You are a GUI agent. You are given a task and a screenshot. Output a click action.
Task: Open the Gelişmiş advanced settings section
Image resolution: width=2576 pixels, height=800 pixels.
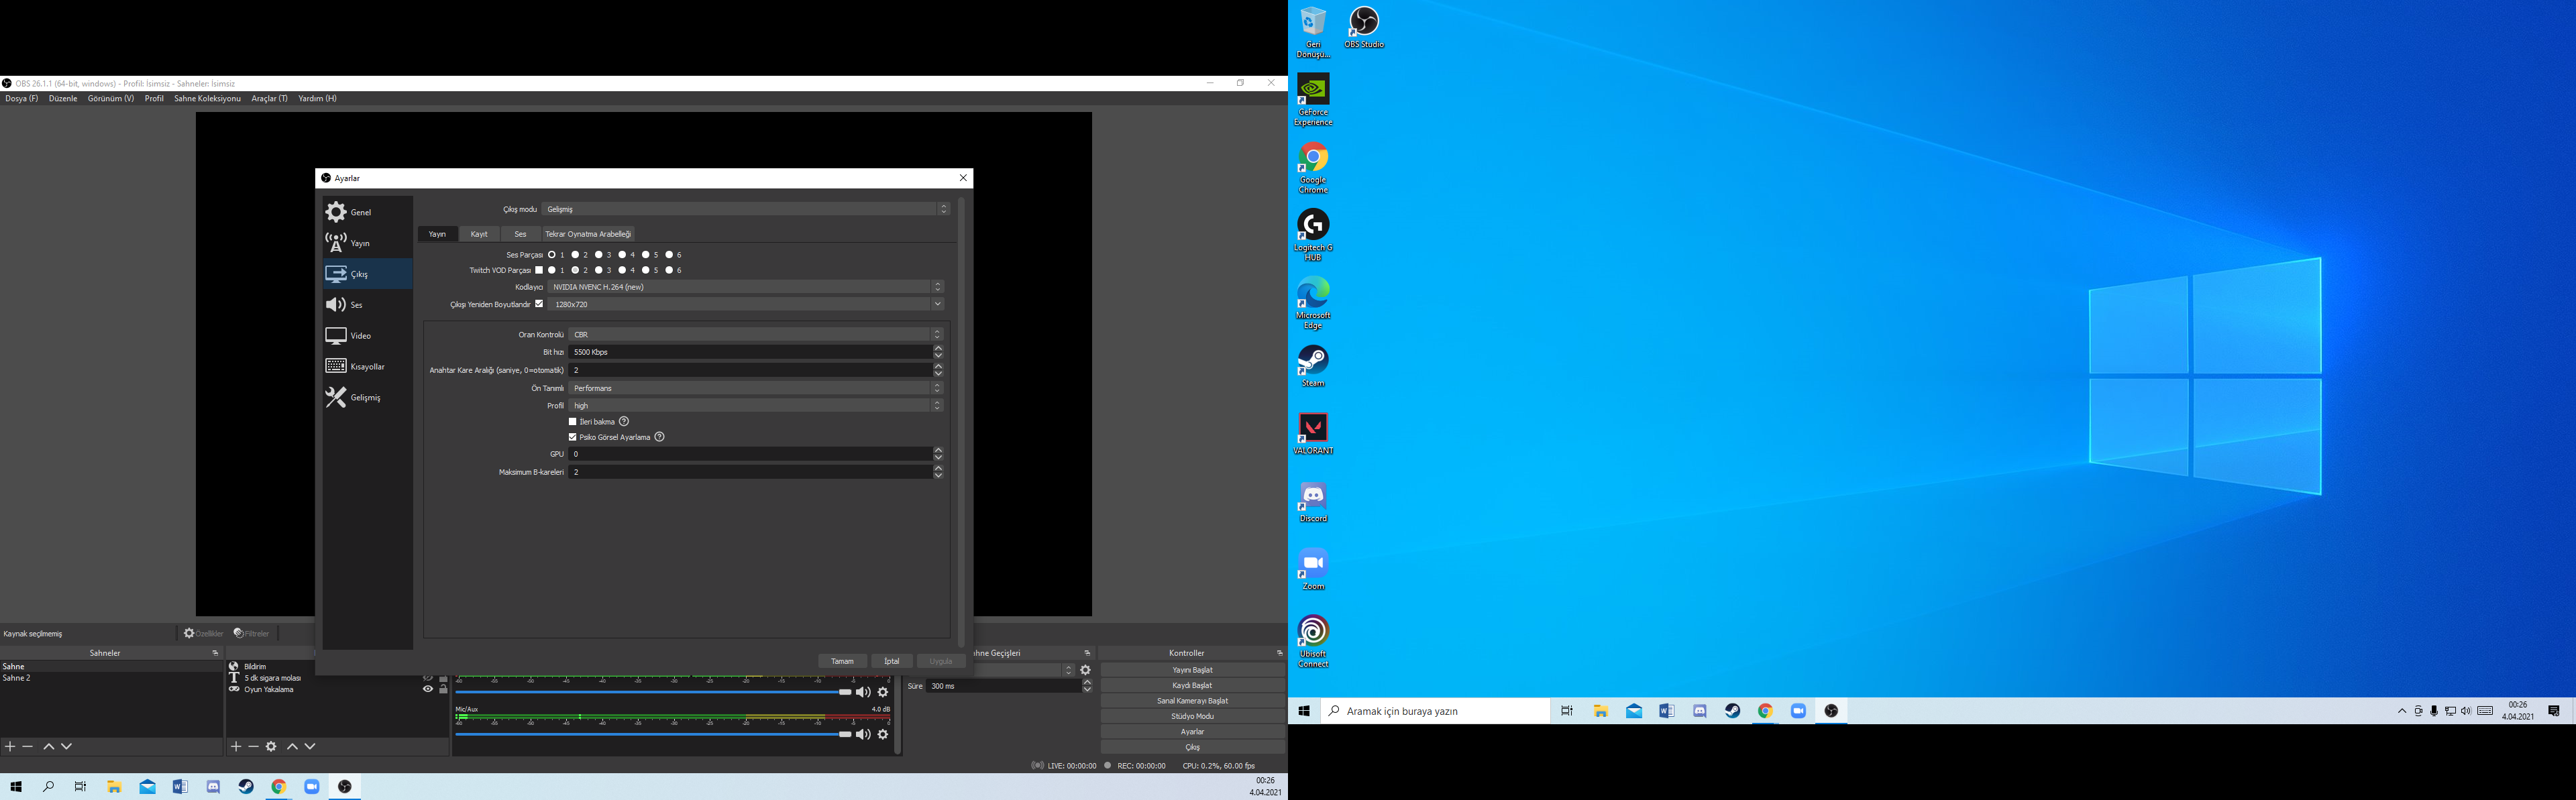[x=364, y=398]
